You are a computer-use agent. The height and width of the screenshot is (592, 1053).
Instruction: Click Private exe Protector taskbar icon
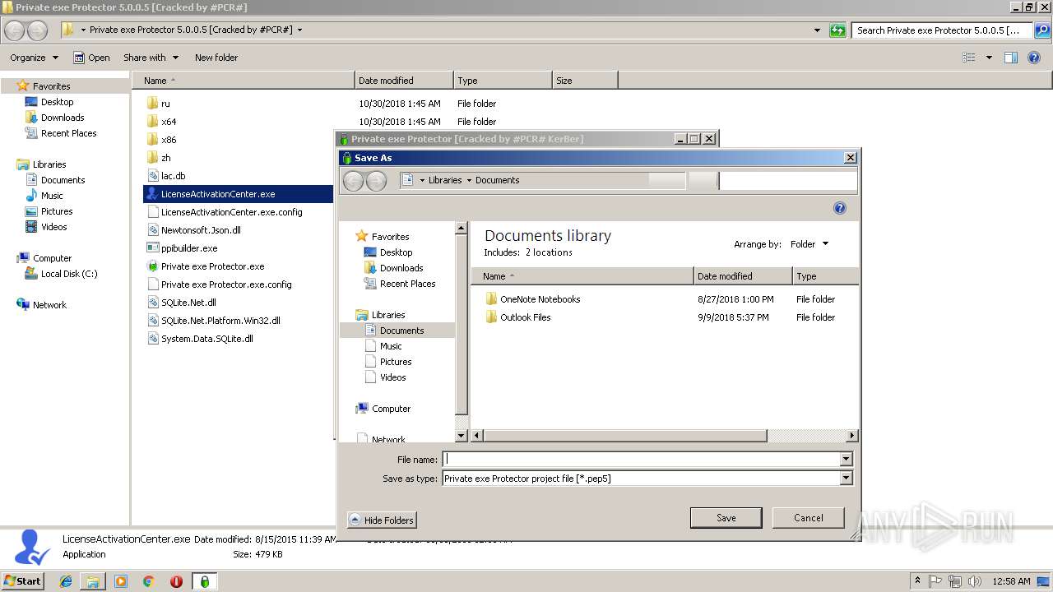204,581
